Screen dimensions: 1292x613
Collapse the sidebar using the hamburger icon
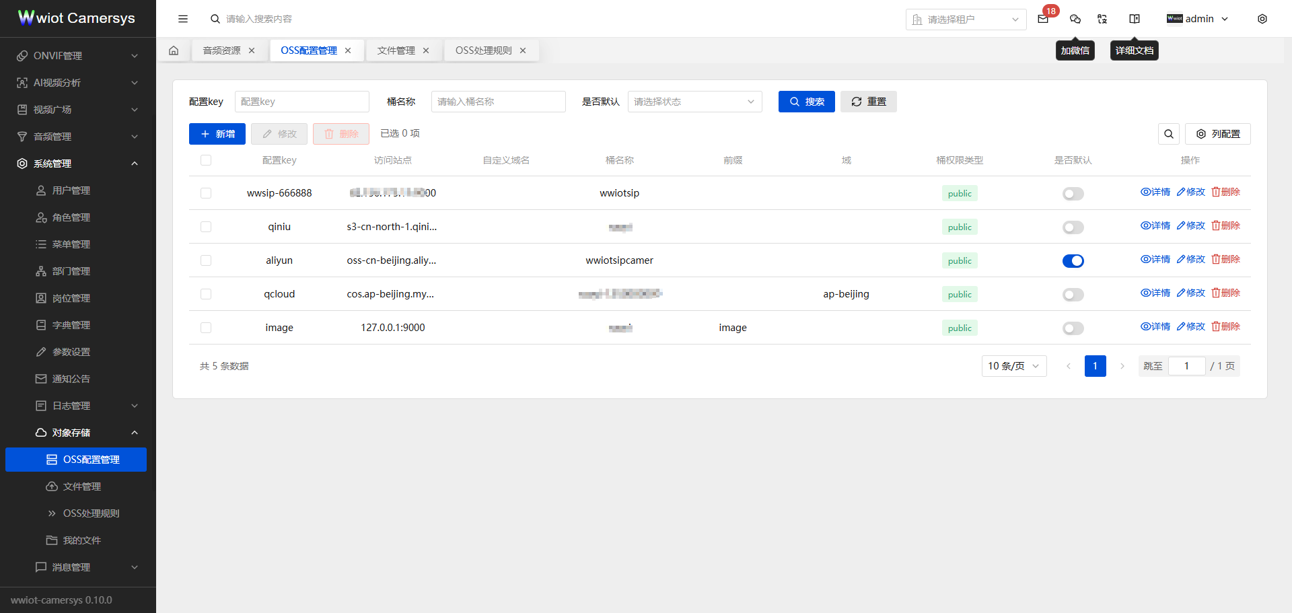(183, 19)
